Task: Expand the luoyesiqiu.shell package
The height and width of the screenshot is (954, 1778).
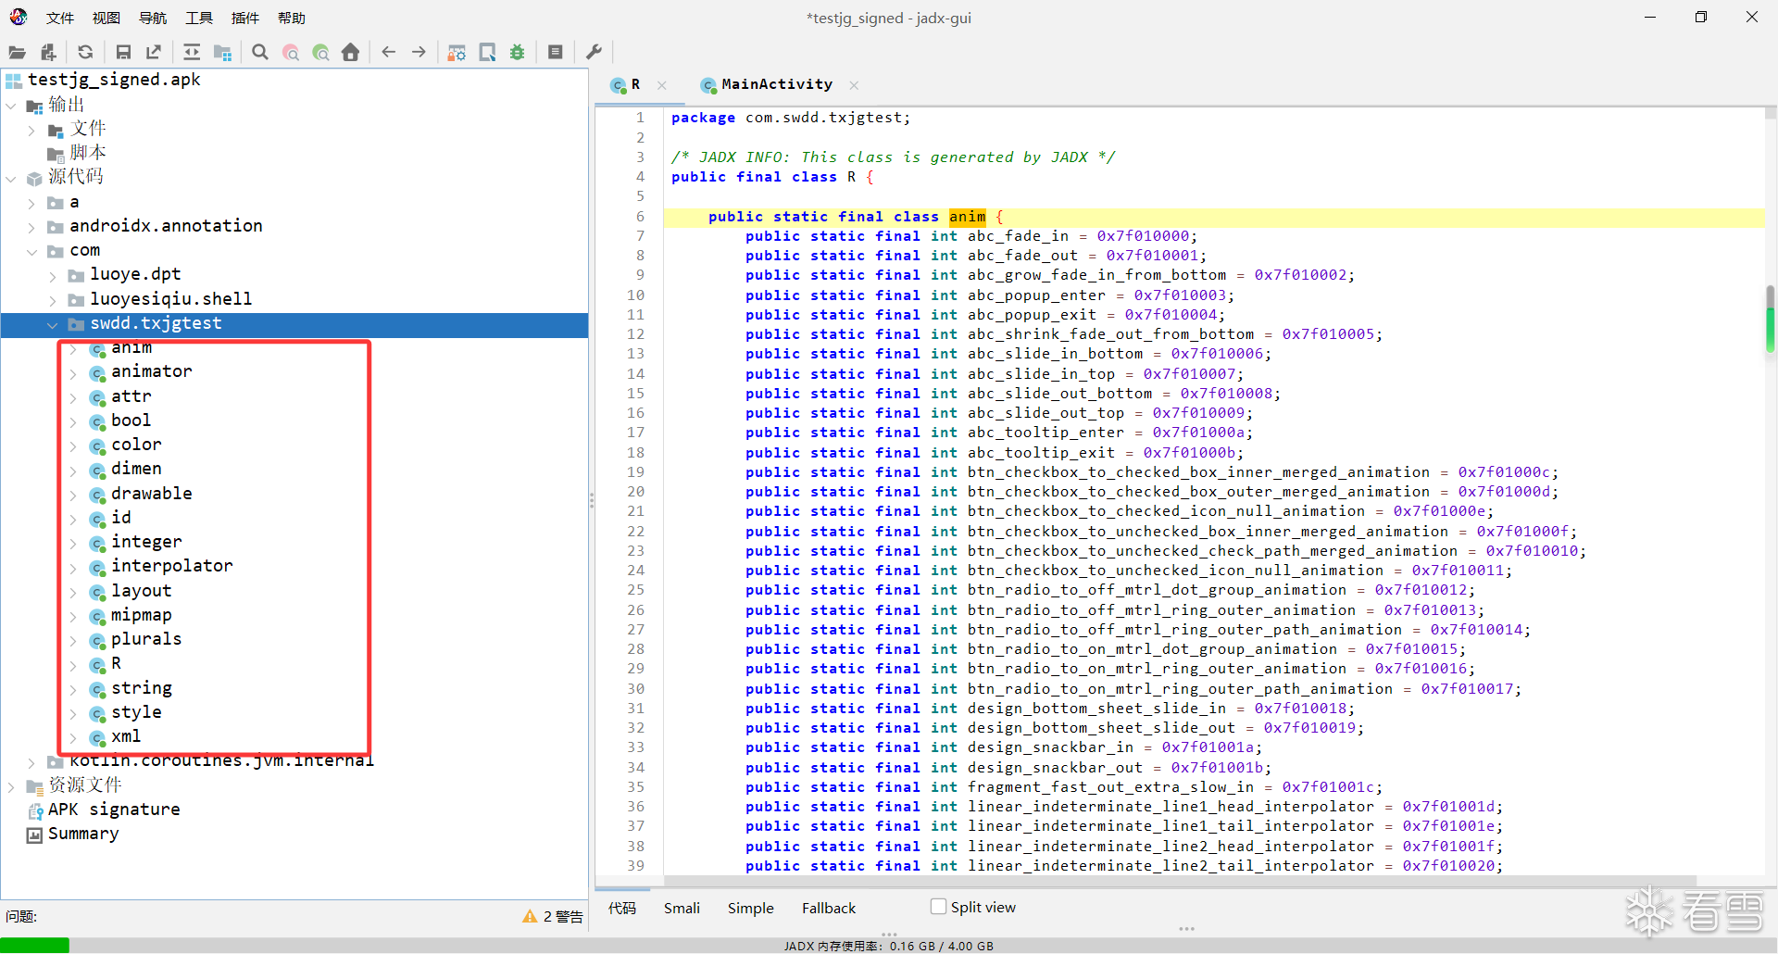Action: point(52,300)
